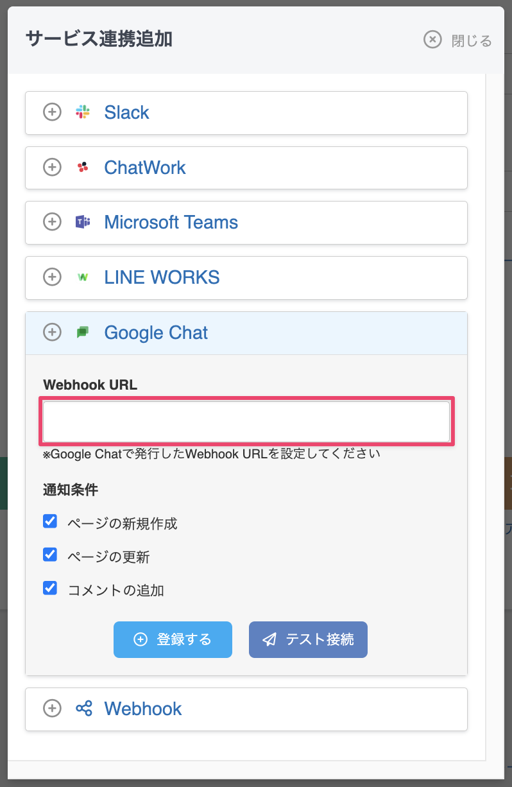Viewport: 512px width, 787px height.
Task: Click the Google Chat logo icon
Action: tap(83, 333)
